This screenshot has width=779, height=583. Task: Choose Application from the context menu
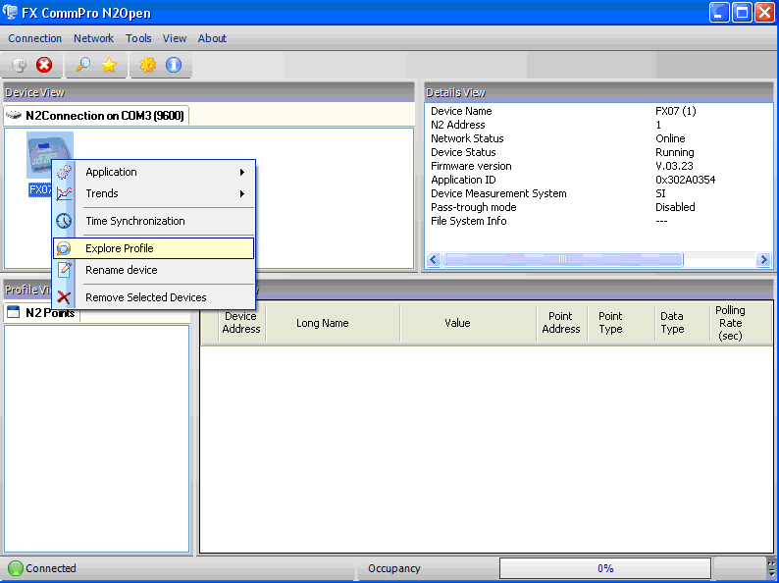(154, 172)
